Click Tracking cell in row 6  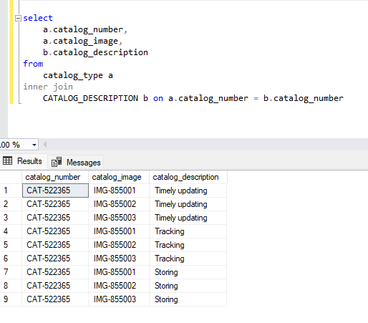[x=188, y=259]
